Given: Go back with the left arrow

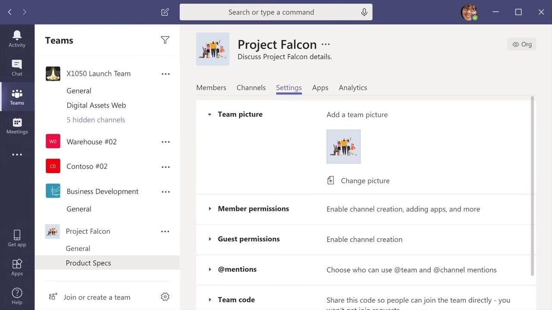Looking at the screenshot, I should (9, 12).
